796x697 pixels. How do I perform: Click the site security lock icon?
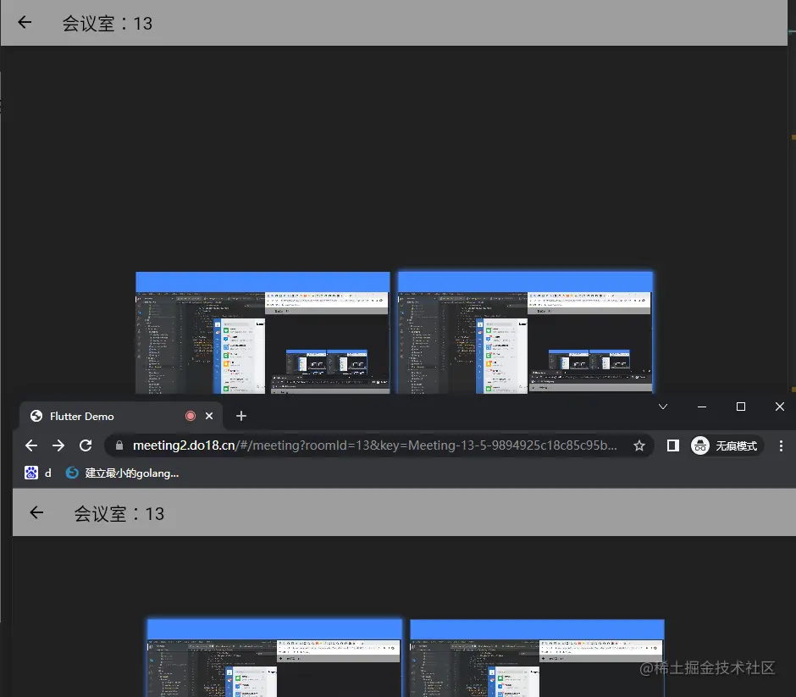pyautogui.click(x=119, y=445)
